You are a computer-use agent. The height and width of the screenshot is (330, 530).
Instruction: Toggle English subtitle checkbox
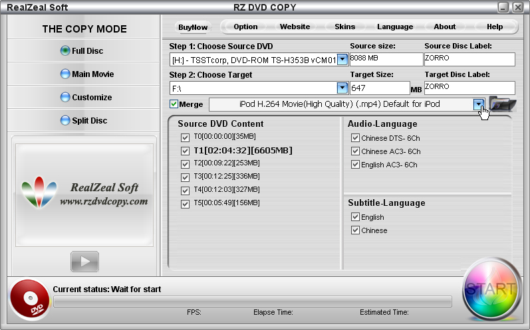(x=355, y=216)
